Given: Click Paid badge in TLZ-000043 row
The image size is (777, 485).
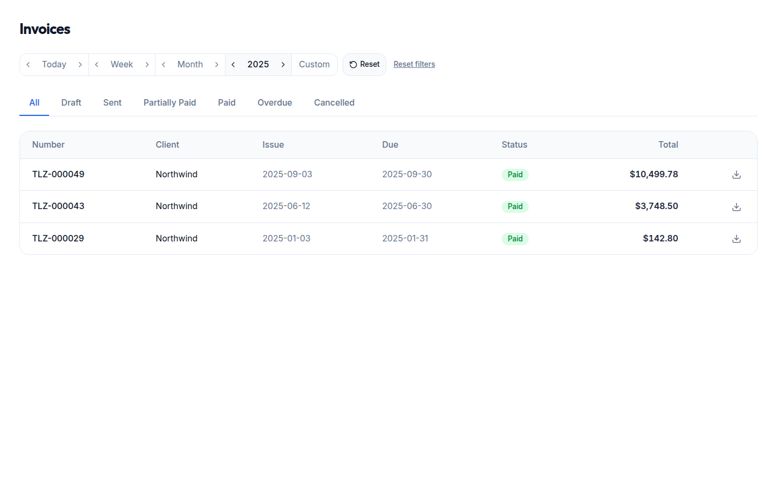Looking at the screenshot, I should [515, 207].
